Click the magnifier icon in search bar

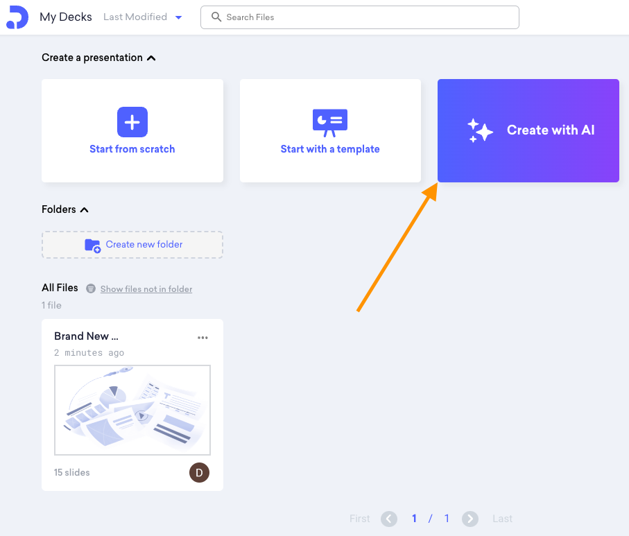(216, 17)
